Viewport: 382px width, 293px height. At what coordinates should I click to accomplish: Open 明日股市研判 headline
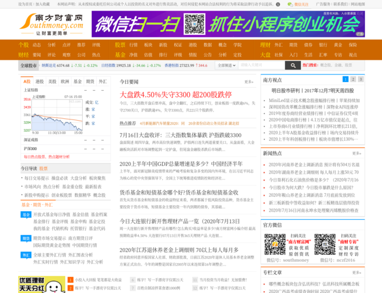[x=313, y=91]
